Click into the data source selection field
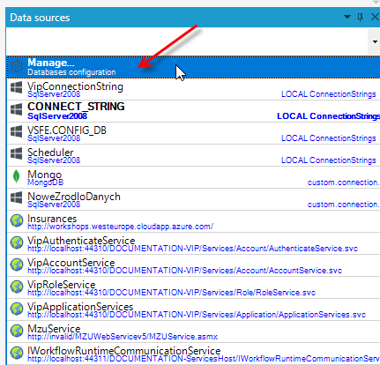 187,41
